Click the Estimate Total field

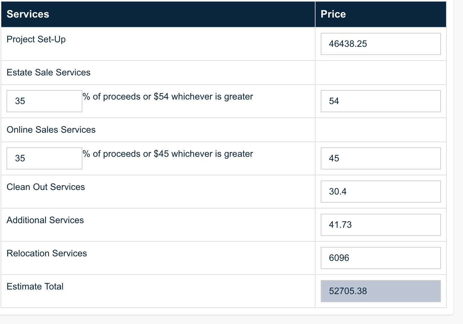(x=380, y=291)
